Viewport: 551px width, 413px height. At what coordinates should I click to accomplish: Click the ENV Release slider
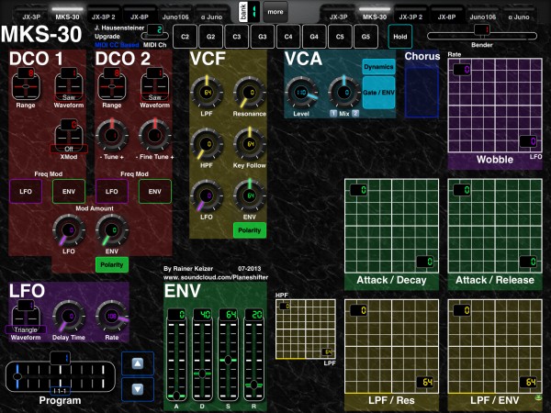253,354
